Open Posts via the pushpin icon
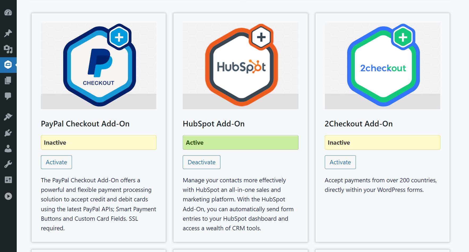This screenshot has width=469, height=252. point(8,33)
